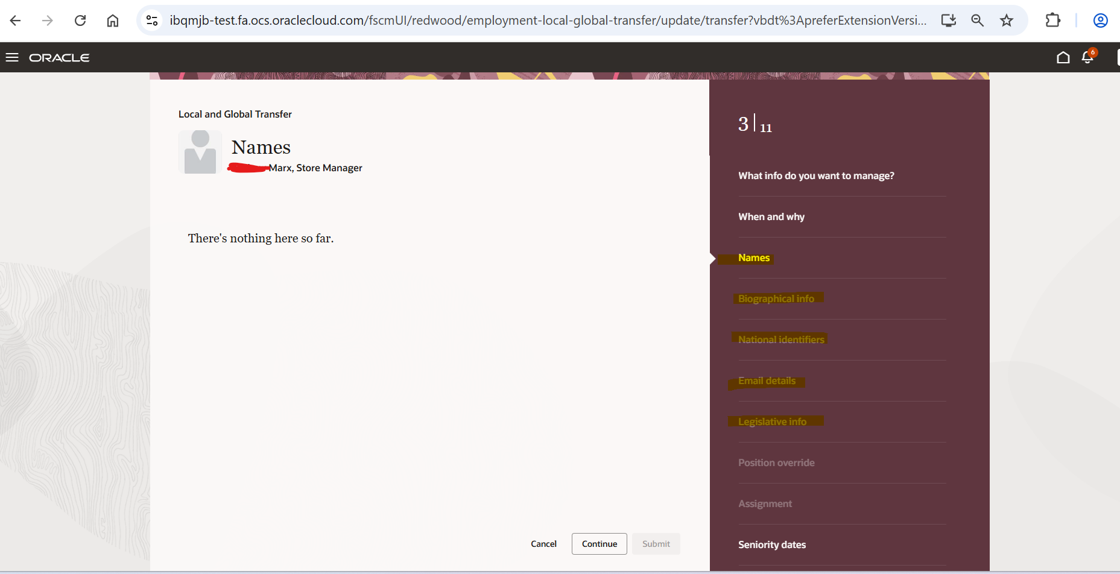Open the browser zoom magnifier icon
1120x574 pixels.
(x=977, y=20)
